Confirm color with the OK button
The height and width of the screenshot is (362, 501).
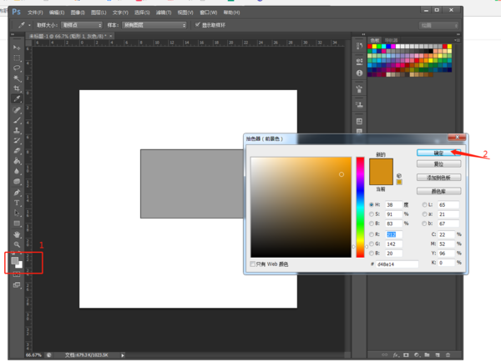[438, 153]
